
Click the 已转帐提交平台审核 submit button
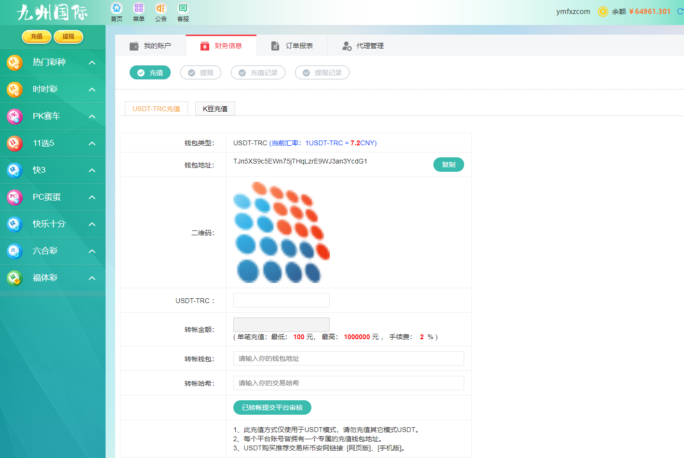point(272,407)
